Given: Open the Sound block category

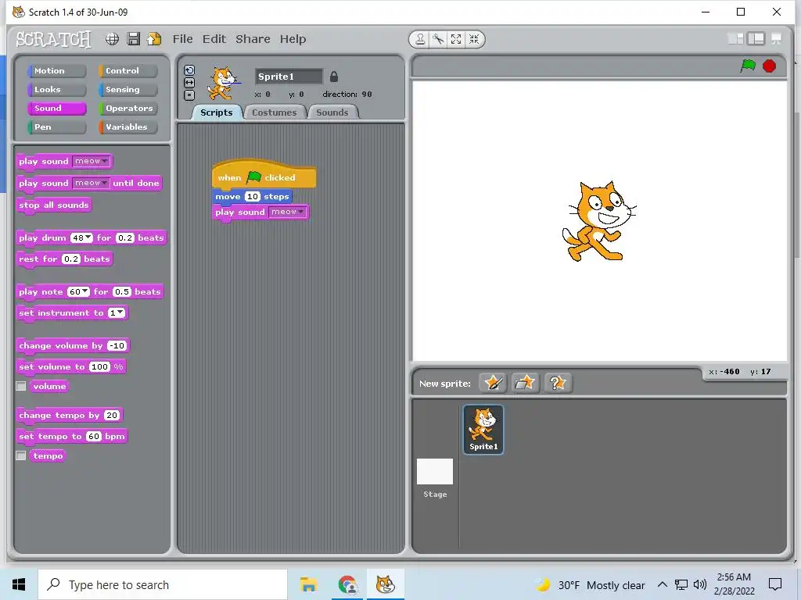Looking at the screenshot, I should pyautogui.click(x=56, y=108).
